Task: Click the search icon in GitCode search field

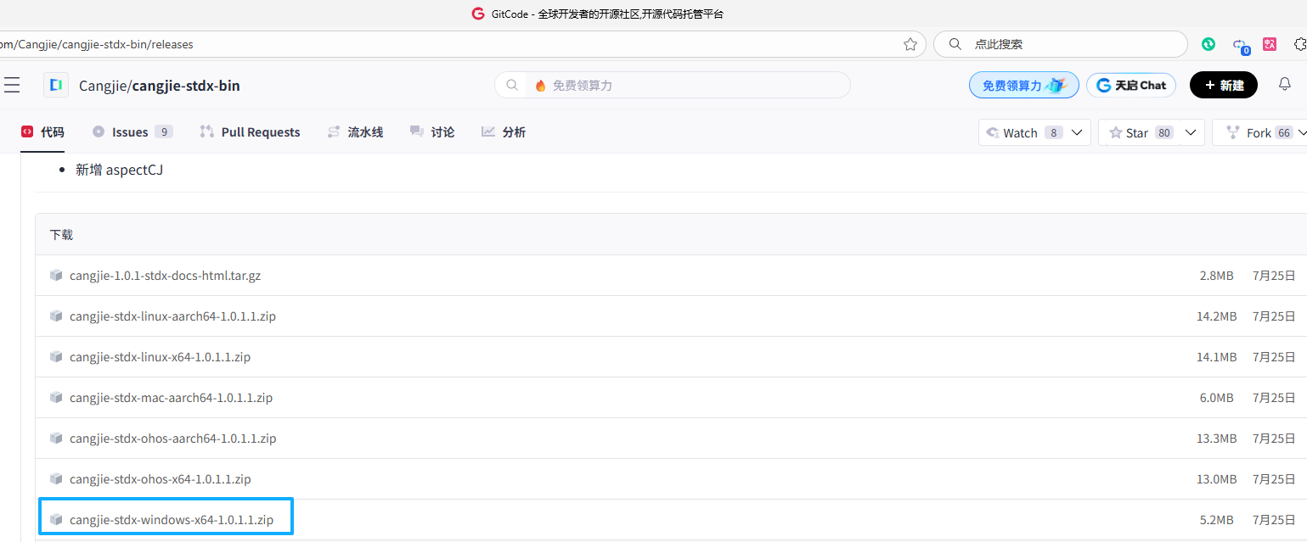Action: (512, 85)
